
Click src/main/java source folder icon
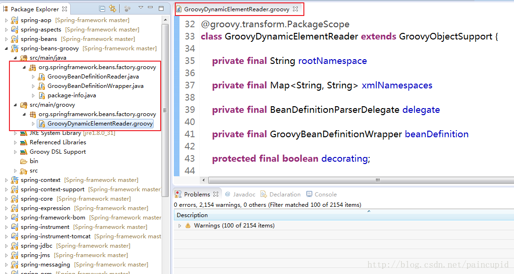click(24, 58)
